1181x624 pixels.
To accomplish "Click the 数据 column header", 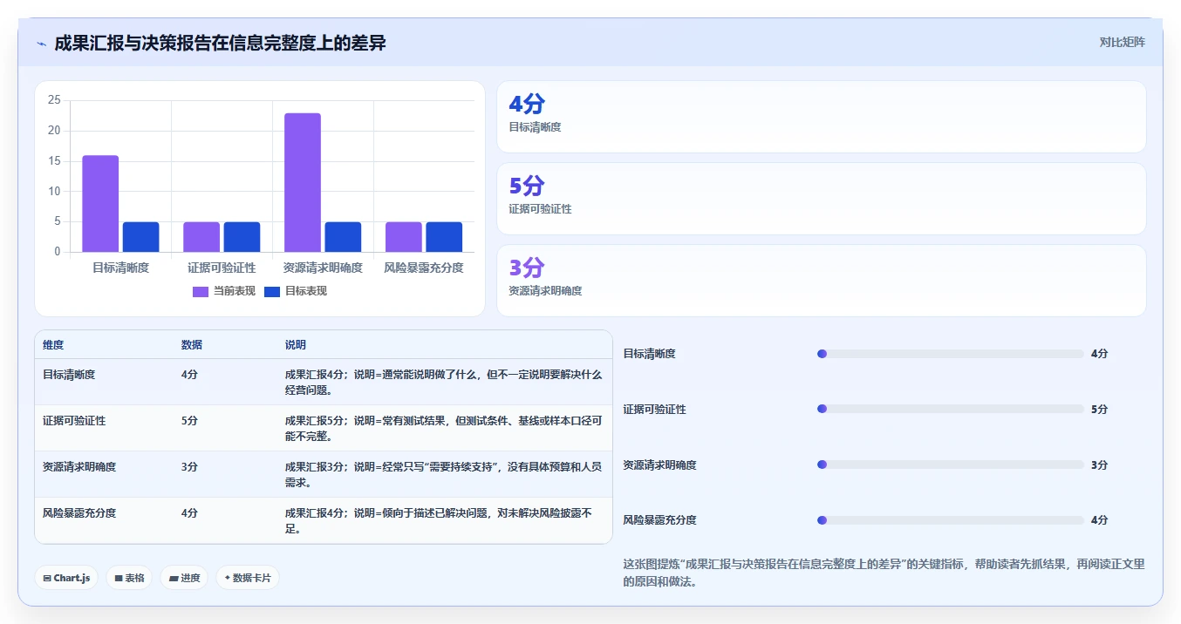I will point(192,345).
